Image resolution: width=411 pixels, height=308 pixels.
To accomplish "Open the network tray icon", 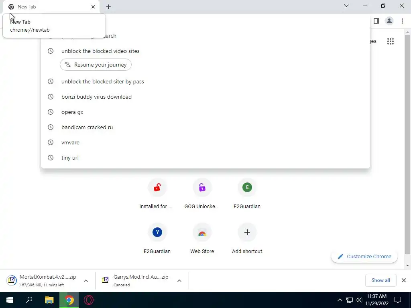I will pyautogui.click(x=350, y=300).
